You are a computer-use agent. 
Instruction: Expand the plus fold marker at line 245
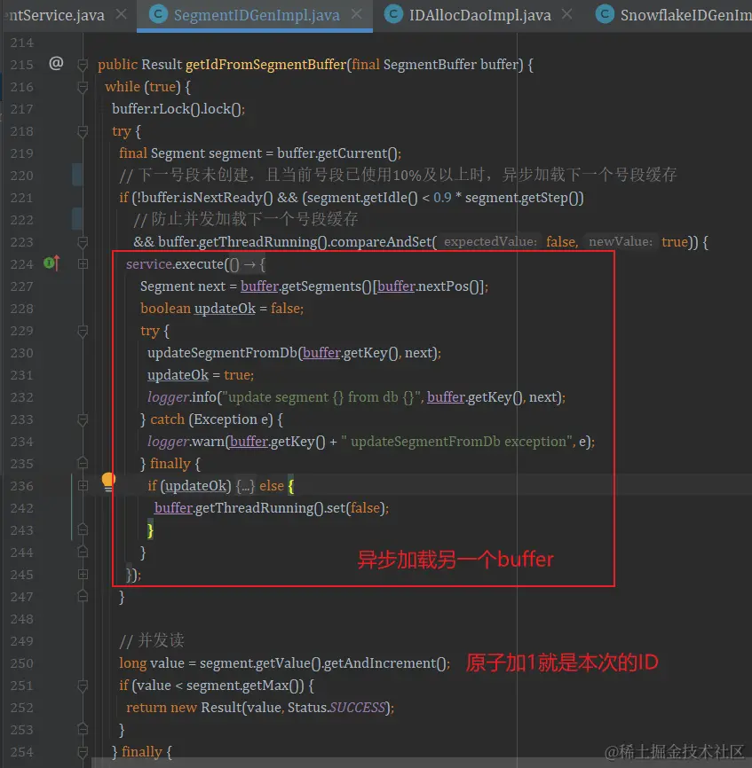tap(83, 574)
